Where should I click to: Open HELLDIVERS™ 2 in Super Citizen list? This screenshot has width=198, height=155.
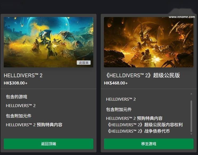121,99
